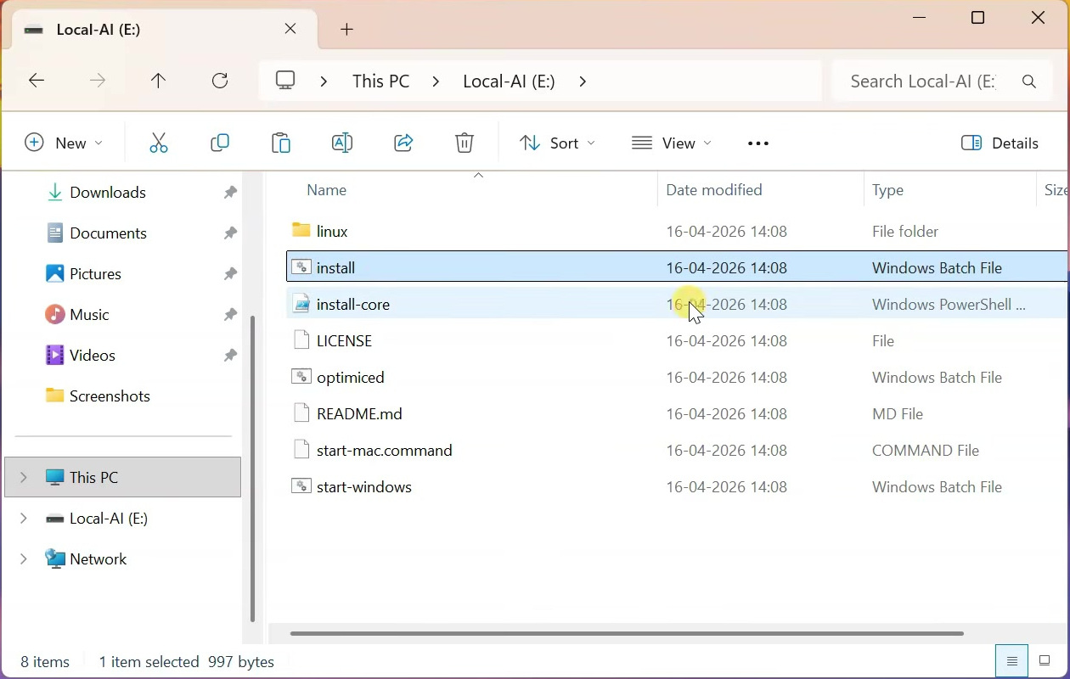Image resolution: width=1070 pixels, height=679 pixels.
Task: Open the Sort dropdown menu
Action: (x=557, y=143)
